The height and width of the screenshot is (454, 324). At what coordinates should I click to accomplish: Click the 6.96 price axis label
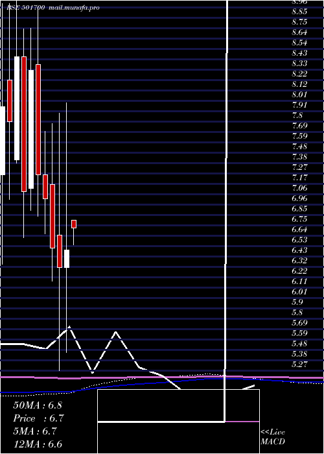coord(299,198)
